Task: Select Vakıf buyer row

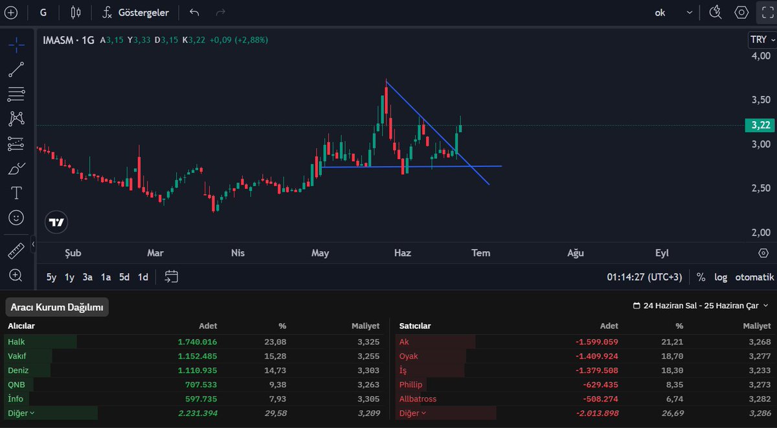Action: click(194, 356)
